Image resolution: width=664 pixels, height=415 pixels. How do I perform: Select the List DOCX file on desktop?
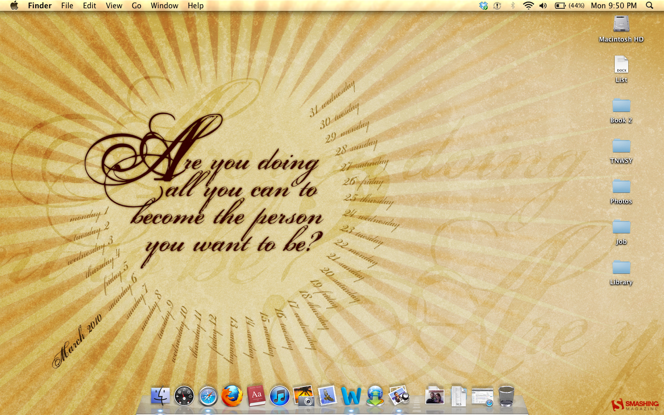[621, 65]
